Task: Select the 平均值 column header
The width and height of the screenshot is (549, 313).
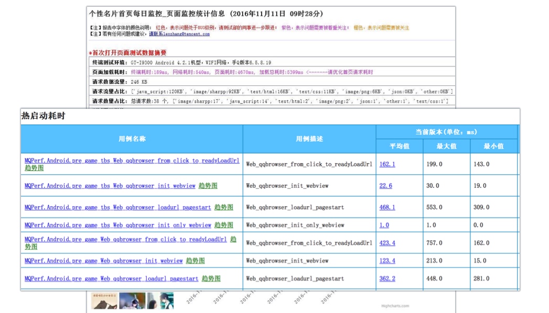Action: 400,147
